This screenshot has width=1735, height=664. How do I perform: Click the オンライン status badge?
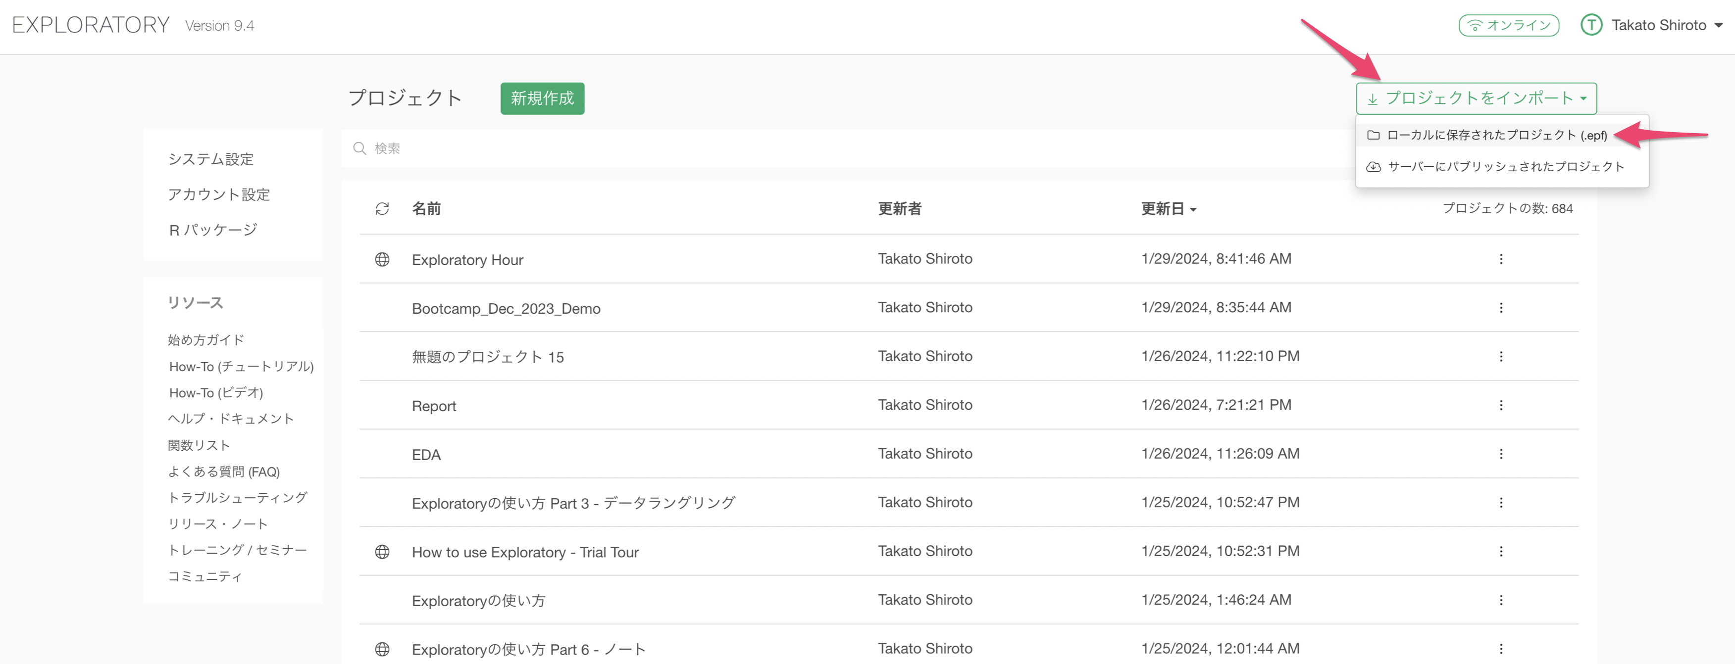click(x=1509, y=26)
